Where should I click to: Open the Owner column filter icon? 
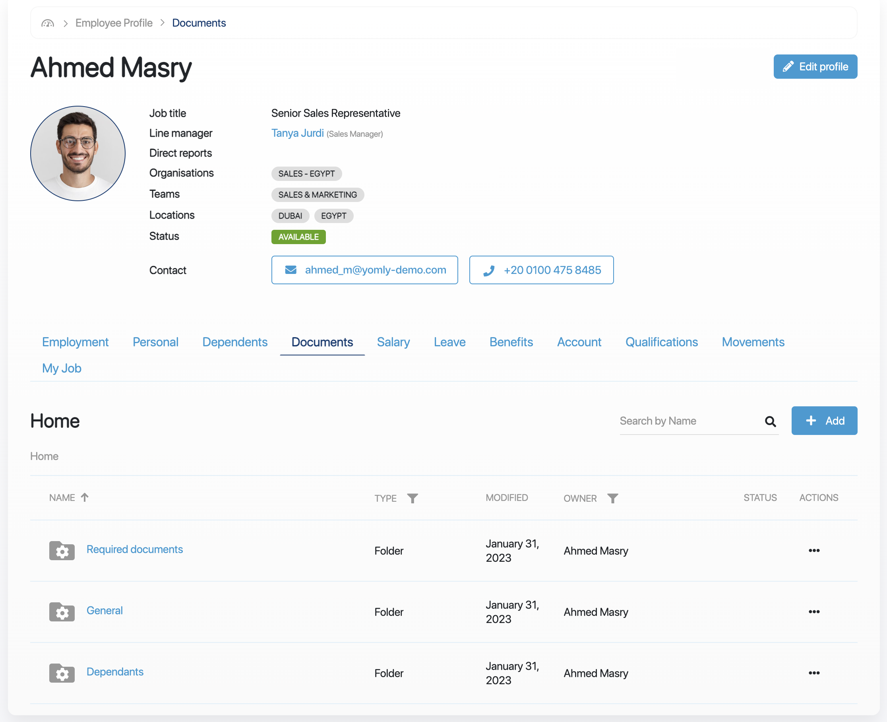tap(612, 498)
